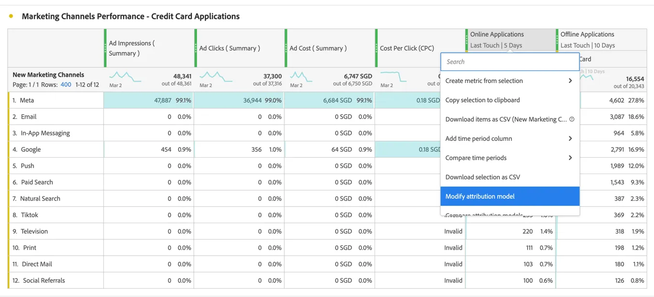Click the Ad Clicks column drag handle
The height and width of the screenshot is (297, 654).
[x=196, y=48]
